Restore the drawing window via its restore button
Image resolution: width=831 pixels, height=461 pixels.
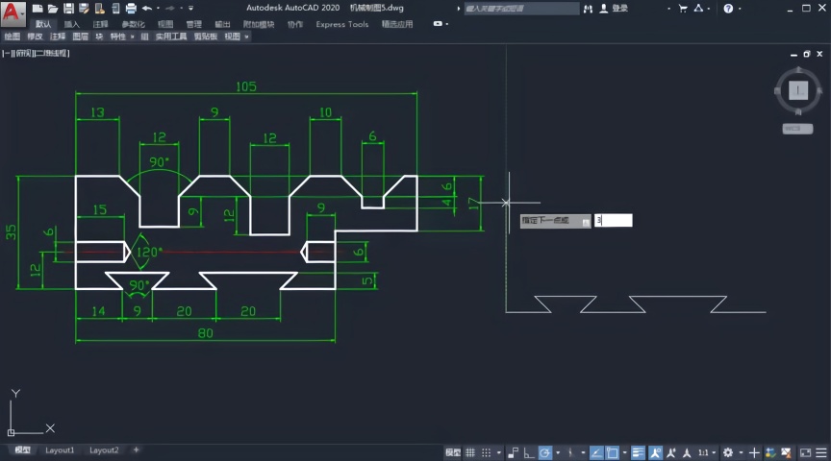pyautogui.click(x=807, y=54)
